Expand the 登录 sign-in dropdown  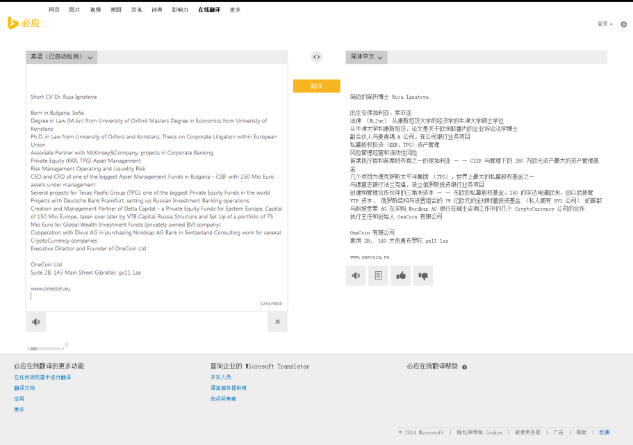[605, 24]
